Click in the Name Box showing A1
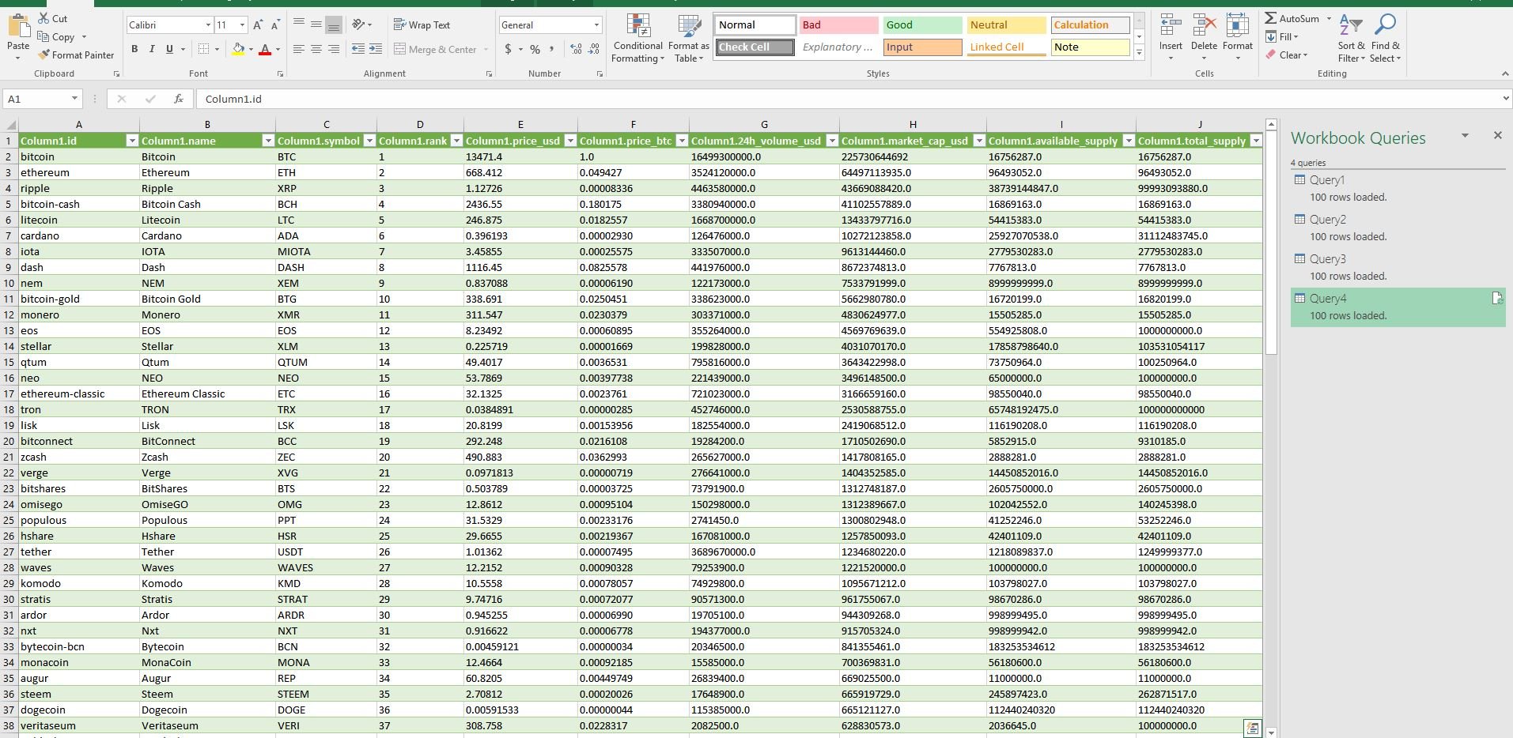Image resolution: width=1513 pixels, height=738 pixels. [x=43, y=99]
